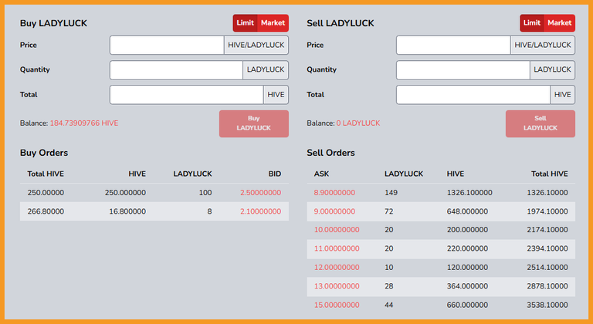Screen dimensions: 593x324
Task: Select ask price 8.90000000
Action: click(334, 193)
